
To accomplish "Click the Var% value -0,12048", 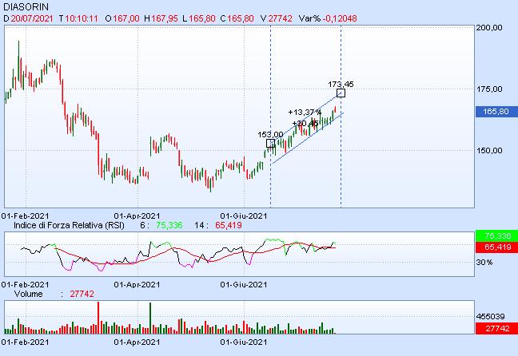I will (340, 18).
